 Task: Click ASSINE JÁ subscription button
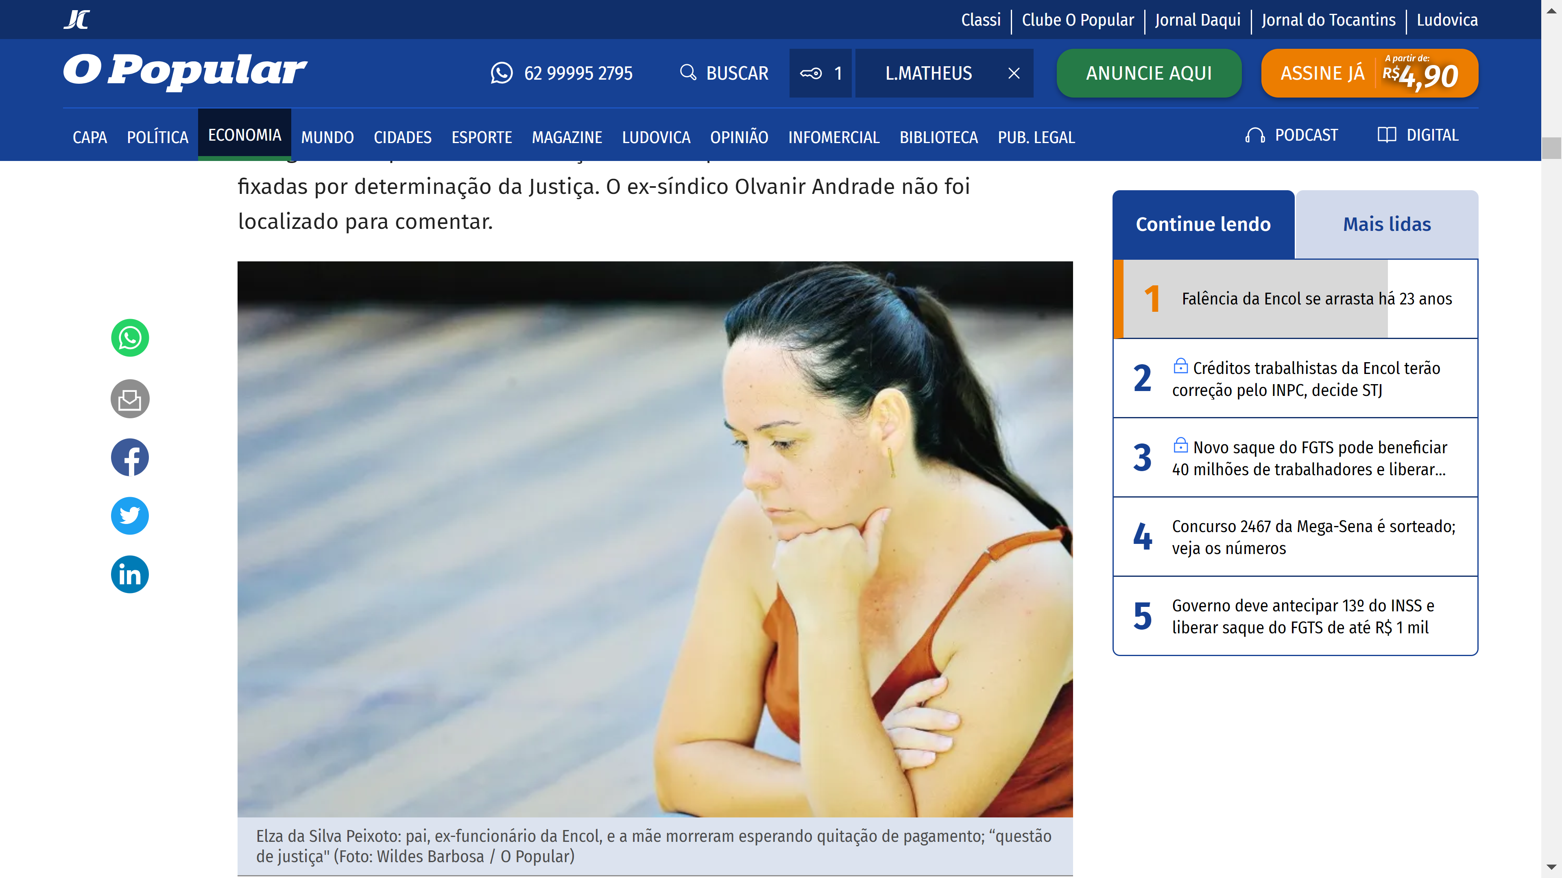click(x=1369, y=73)
